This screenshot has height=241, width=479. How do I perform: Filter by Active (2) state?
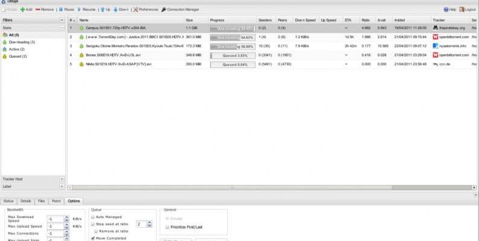coord(14,49)
